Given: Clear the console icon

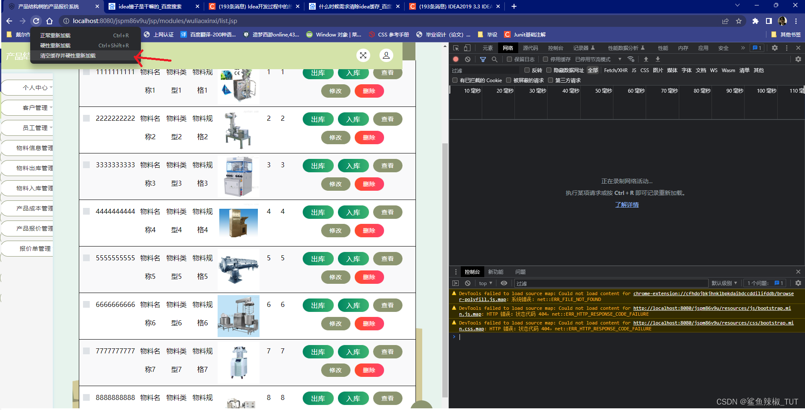Looking at the screenshot, I should [467, 283].
